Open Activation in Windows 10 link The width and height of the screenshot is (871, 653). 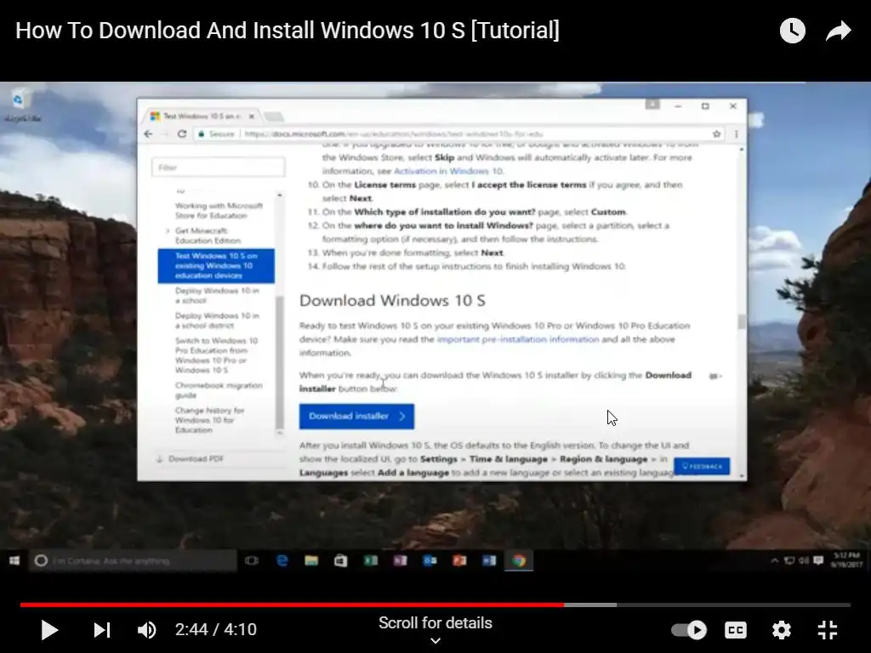point(448,171)
